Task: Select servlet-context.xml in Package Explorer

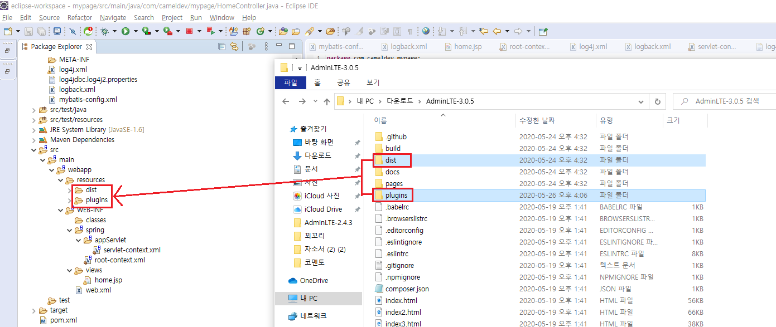Action: pos(132,250)
